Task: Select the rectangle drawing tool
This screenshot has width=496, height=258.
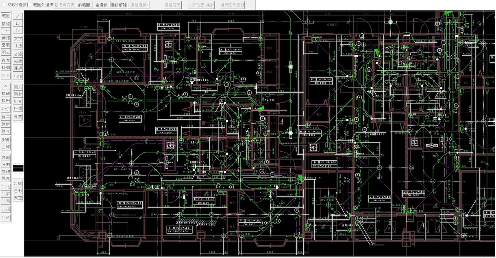Action: click(18, 23)
